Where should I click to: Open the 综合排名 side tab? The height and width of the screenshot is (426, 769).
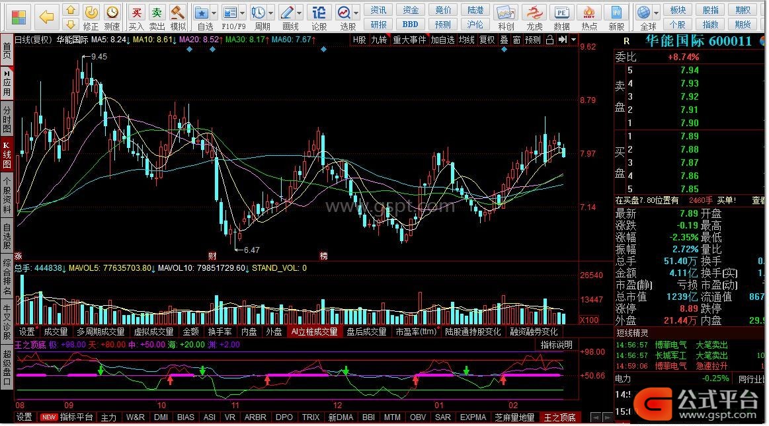(7, 275)
